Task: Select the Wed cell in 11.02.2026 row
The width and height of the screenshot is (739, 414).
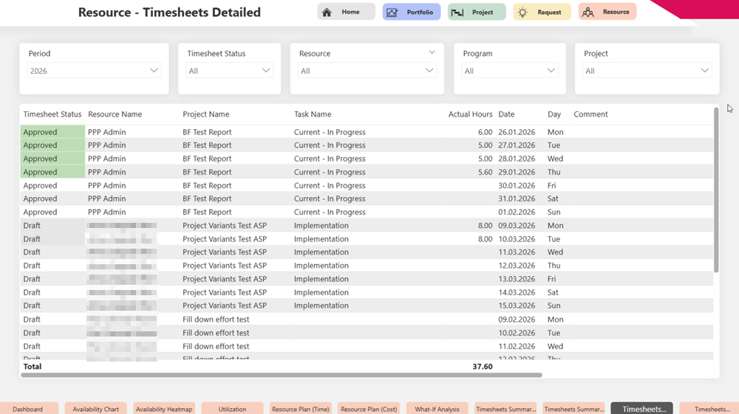Action: tap(555, 346)
